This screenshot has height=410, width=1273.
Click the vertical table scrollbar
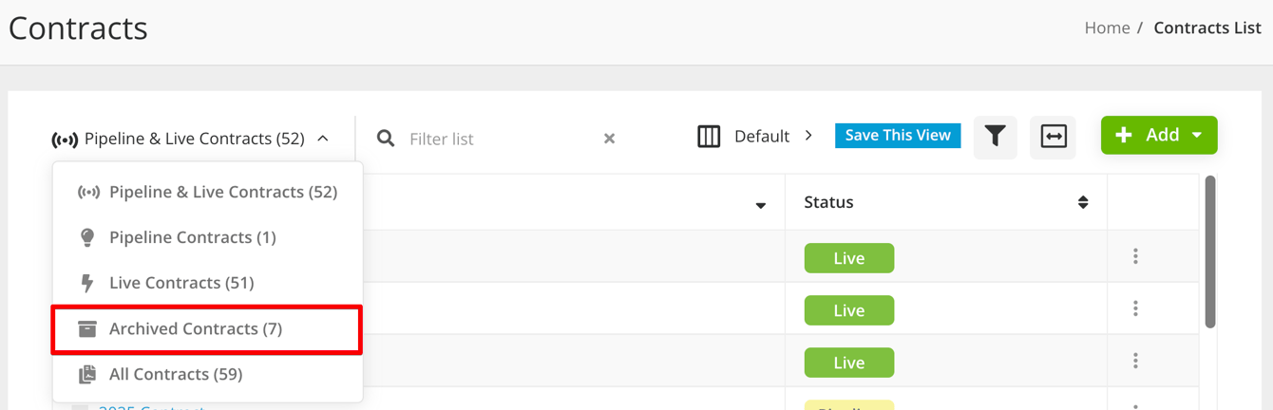pos(1209,252)
